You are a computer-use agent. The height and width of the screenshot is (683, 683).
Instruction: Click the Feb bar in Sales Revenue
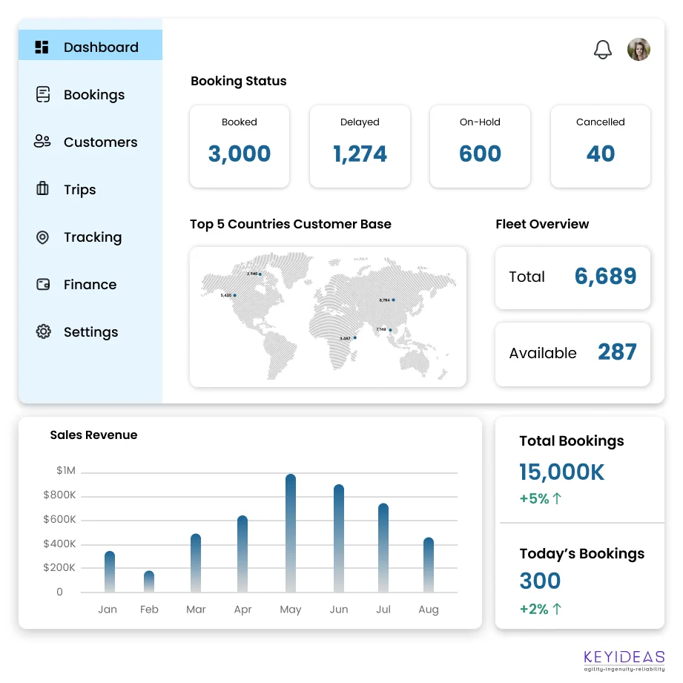click(x=149, y=581)
